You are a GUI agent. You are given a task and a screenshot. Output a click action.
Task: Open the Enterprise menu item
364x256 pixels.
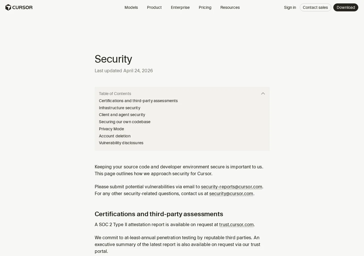tap(180, 7)
